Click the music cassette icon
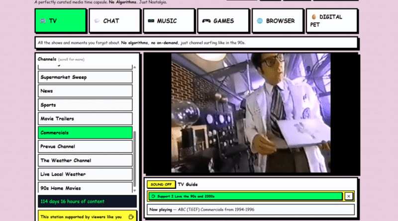The image size is (398, 221). 151,21
